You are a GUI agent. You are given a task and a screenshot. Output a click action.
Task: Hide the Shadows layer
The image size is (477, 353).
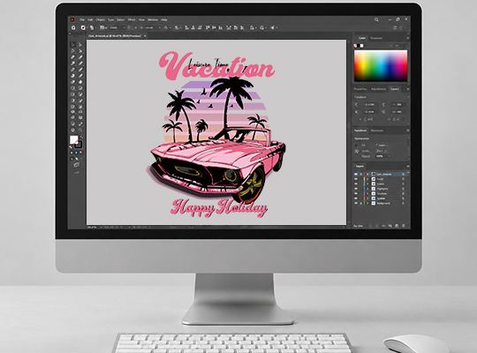(356, 193)
